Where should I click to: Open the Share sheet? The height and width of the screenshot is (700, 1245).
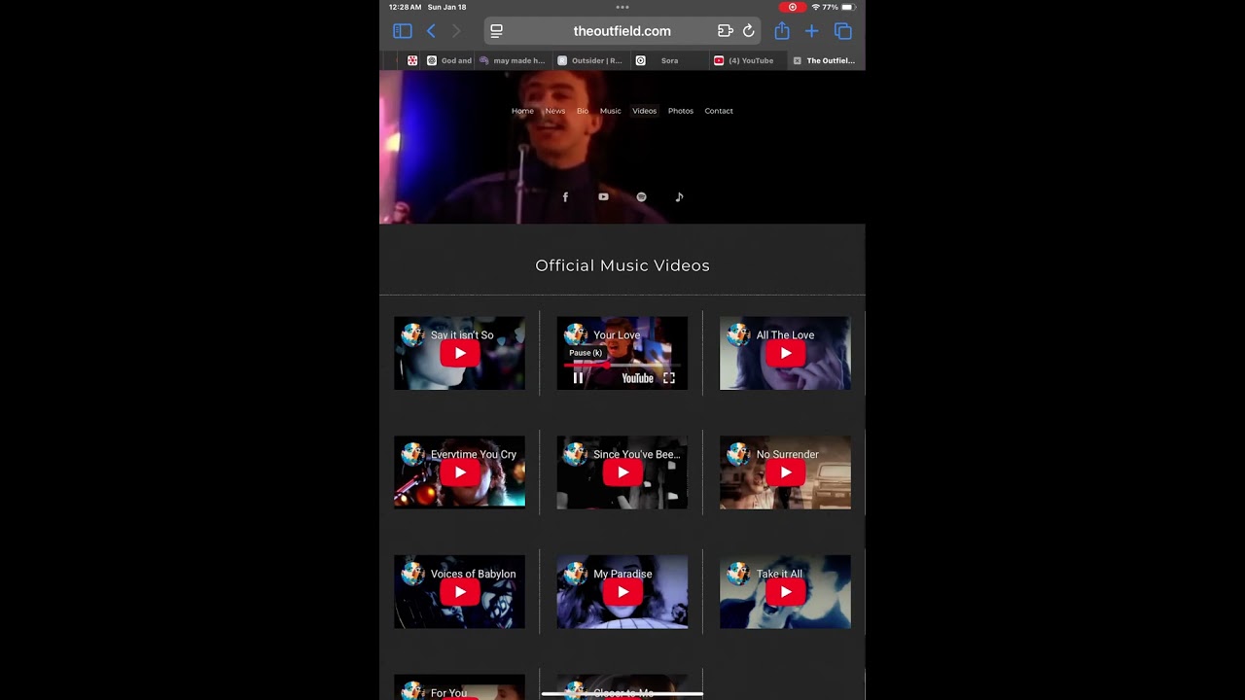tap(782, 31)
